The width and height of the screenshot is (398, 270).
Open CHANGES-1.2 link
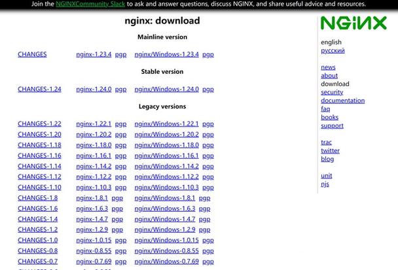37,229
